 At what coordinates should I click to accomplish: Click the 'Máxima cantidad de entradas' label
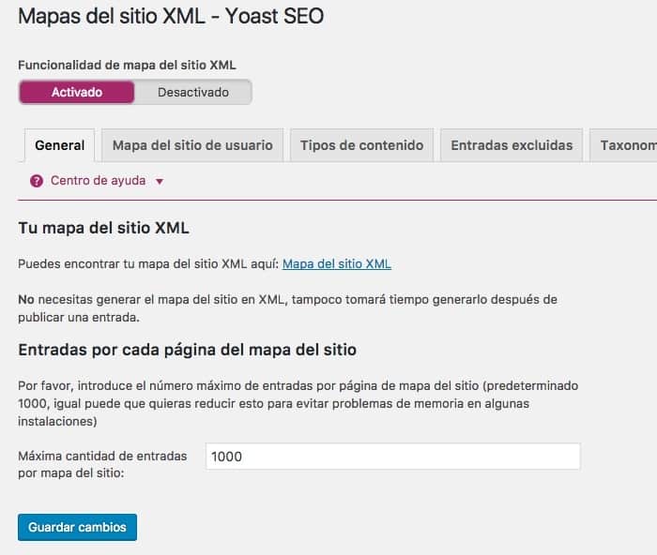[x=102, y=464]
